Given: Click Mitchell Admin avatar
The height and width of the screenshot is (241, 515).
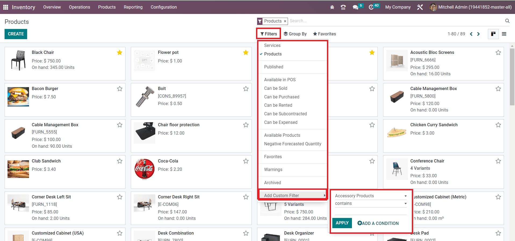Looking at the screenshot, I should pos(433,7).
